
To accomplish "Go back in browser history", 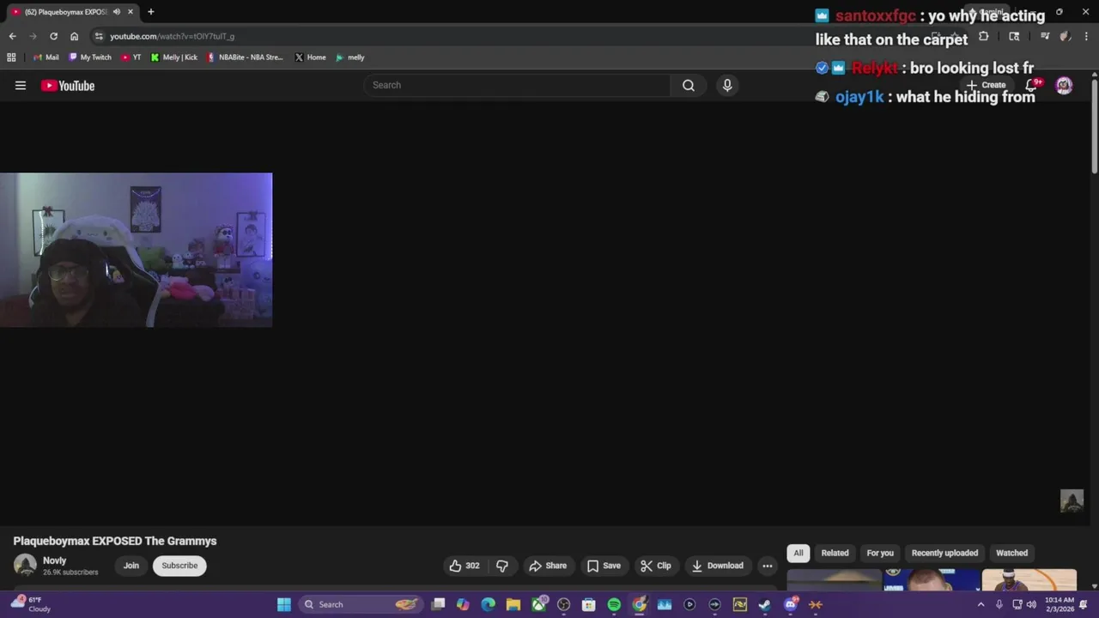I will click(12, 36).
